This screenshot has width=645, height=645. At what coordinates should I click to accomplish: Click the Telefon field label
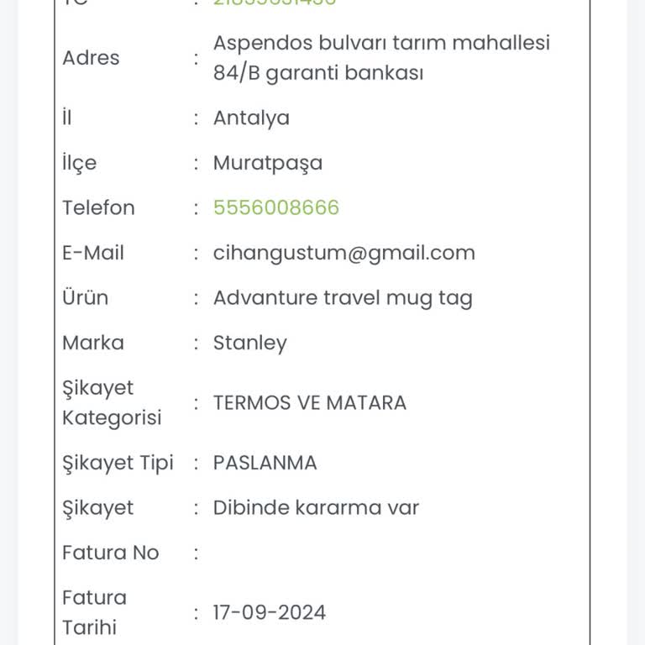(x=98, y=207)
